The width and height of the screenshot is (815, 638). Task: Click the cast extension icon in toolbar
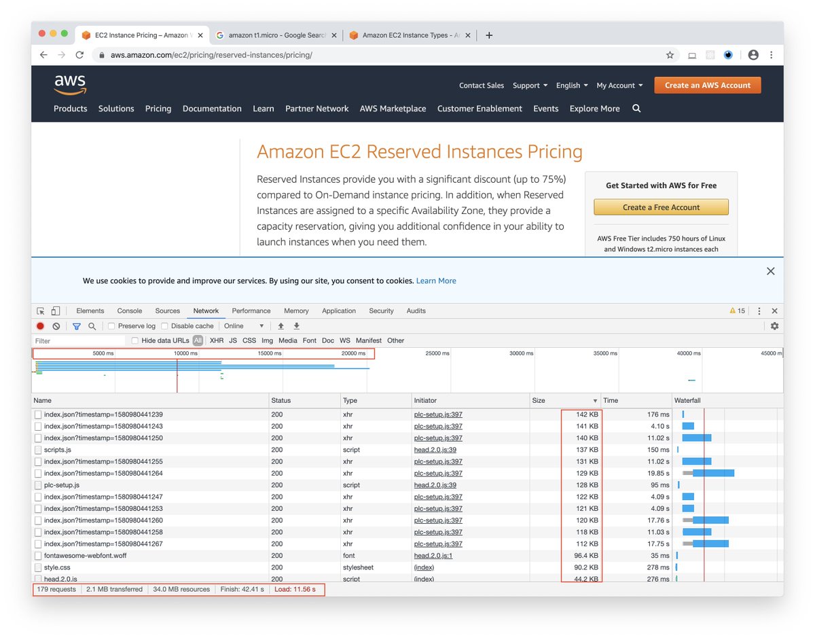(692, 55)
